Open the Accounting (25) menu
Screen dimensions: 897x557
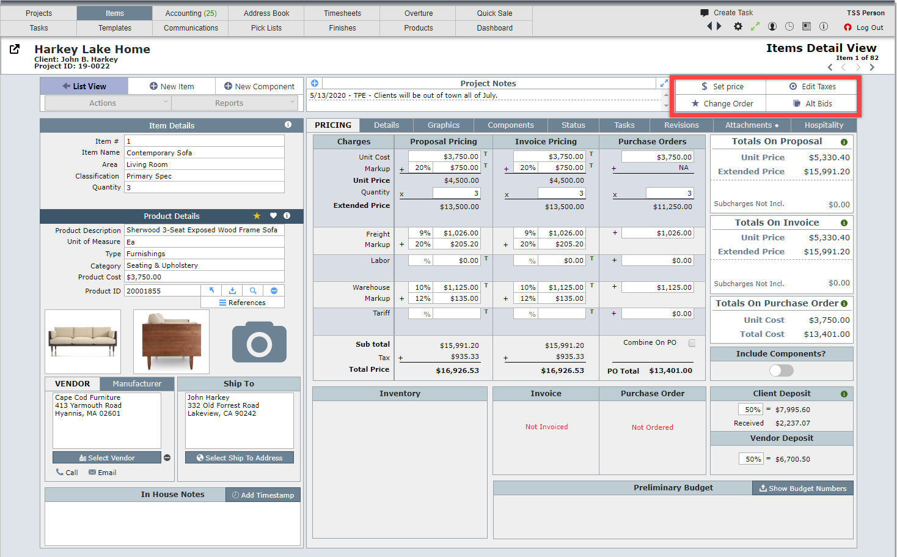coord(191,13)
